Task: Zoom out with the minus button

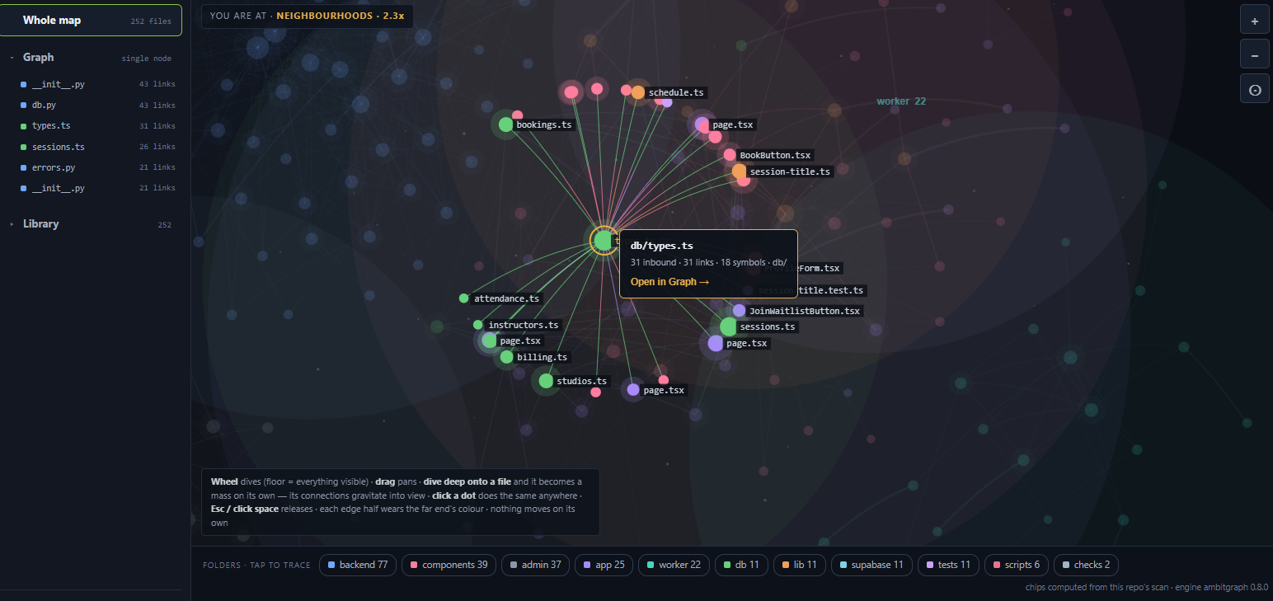Action: tap(1254, 55)
